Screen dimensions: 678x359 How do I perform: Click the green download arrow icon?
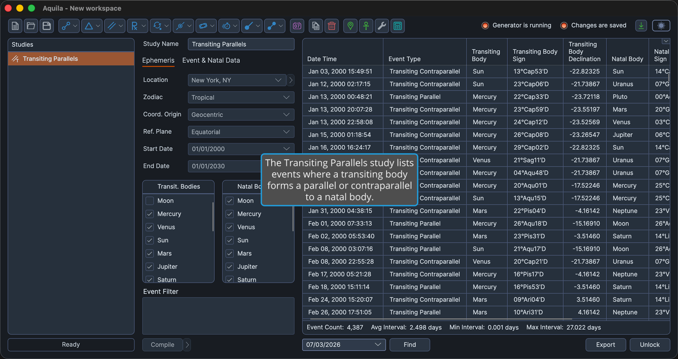click(x=641, y=26)
